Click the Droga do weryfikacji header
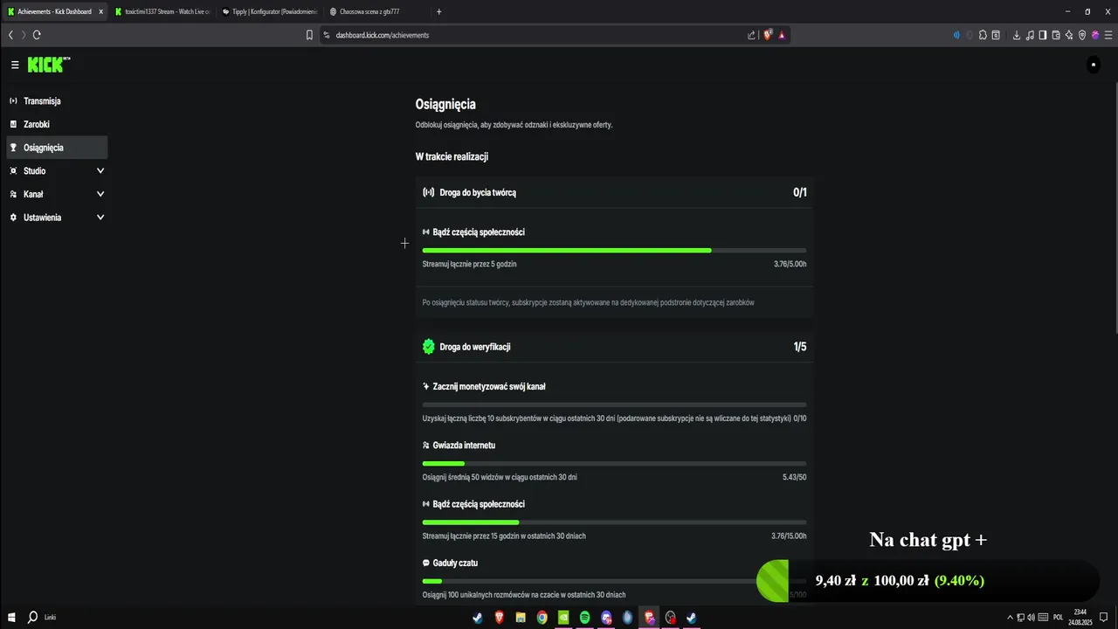The image size is (1118, 629). (x=614, y=347)
